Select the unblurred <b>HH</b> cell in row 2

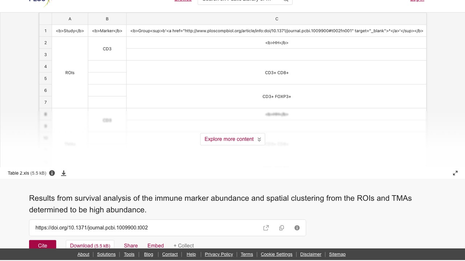(x=276, y=43)
